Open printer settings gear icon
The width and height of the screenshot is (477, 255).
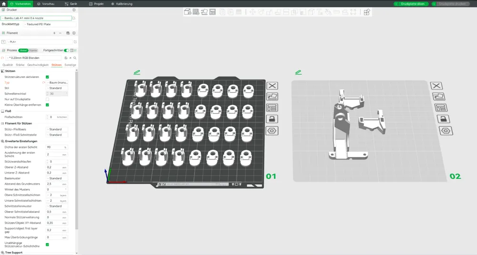[74, 10]
